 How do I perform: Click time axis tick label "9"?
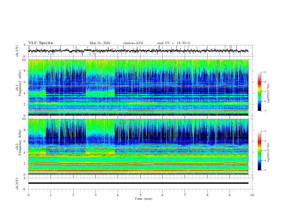[x=229, y=195]
